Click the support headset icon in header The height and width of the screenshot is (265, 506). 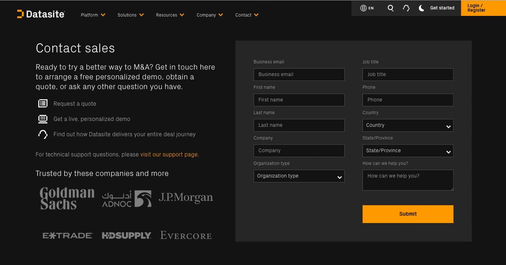[x=406, y=8]
